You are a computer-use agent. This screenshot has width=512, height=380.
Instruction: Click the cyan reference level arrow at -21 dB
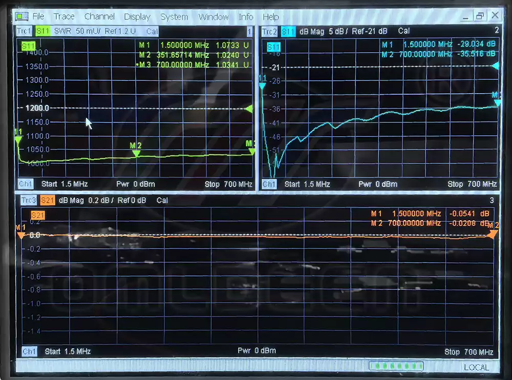[x=495, y=66]
